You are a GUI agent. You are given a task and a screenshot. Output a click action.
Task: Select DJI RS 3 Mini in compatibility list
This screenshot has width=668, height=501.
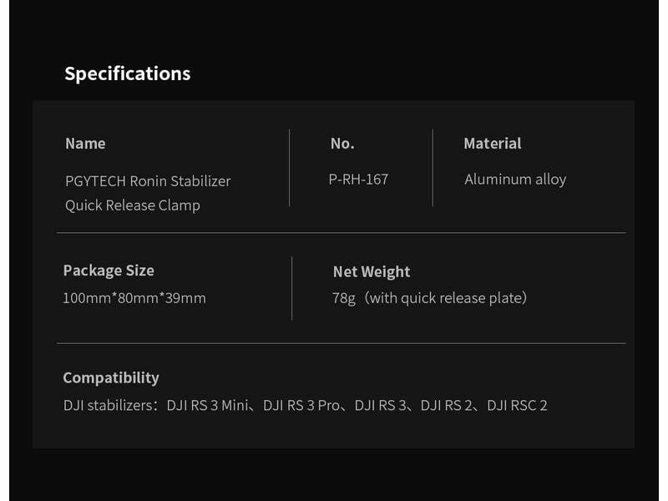tap(207, 406)
